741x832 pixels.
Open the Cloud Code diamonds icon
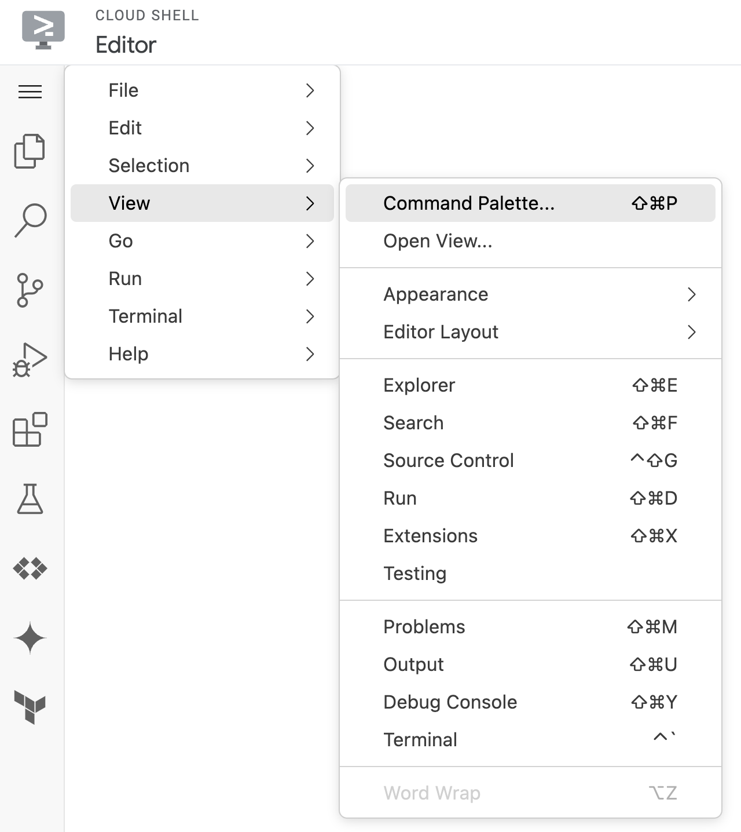click(x=30, y=568)
